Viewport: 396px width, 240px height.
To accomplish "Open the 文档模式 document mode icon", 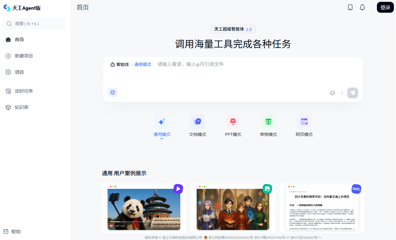I will coord(197,122).
